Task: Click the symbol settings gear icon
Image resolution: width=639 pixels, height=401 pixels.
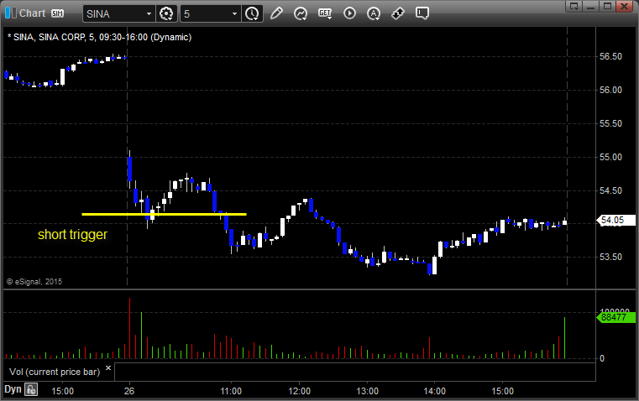Action: (x=166, y=13)
